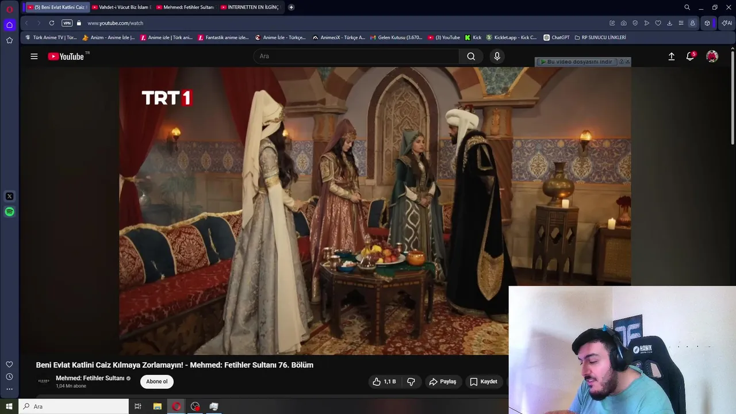Open the Türk Anime TV bookmark
736x414 pixels.
(x=51, y=37)
